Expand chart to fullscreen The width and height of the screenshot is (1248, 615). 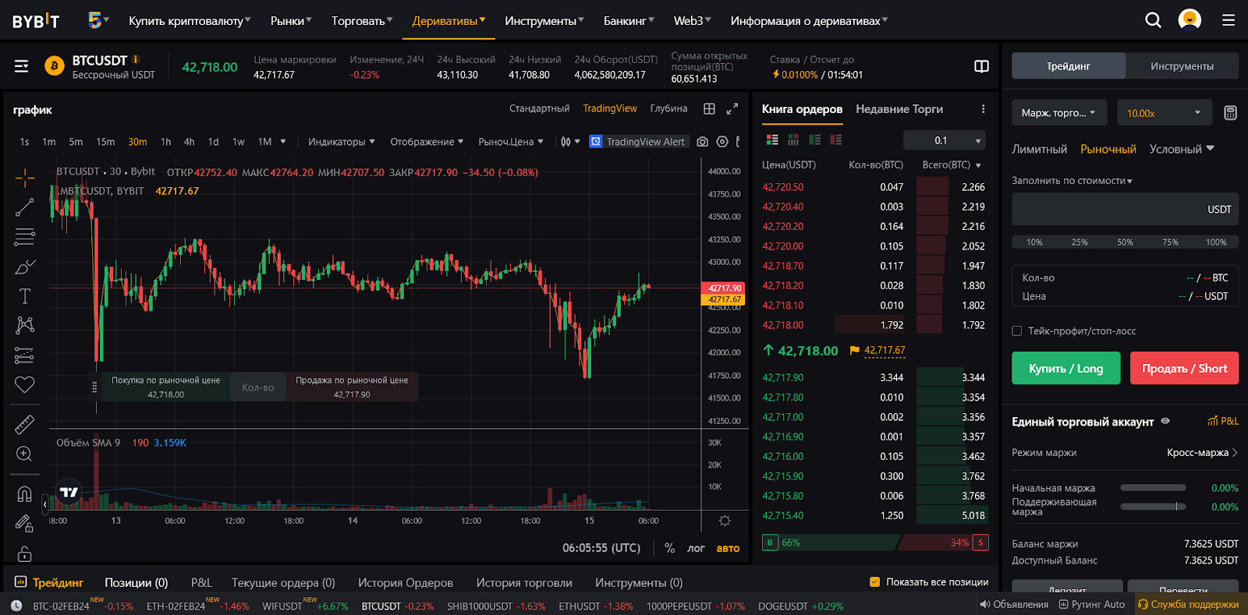[x=732, y=109]
